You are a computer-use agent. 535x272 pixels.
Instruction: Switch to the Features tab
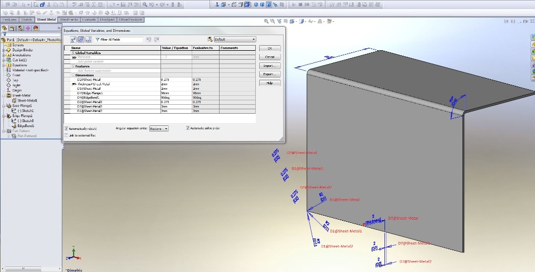pos(9,20)
